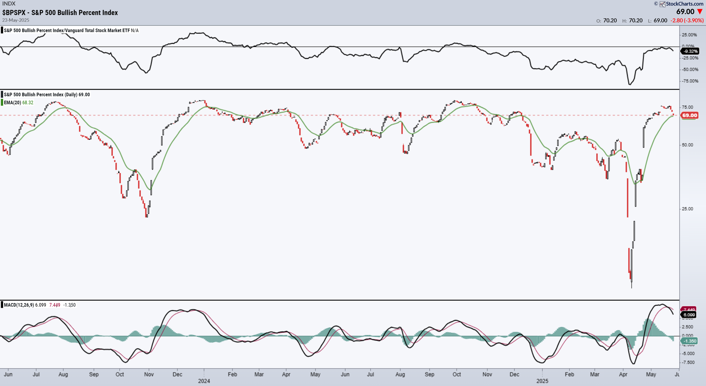Select the $BPSPX - S&P 500 Bullish Percent Index title
The image size is (706, 386).
click(x=60, y=13)
